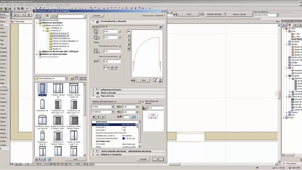Collapse the Marca de Cota panel
This screenshot has width=302, height=170.
point(93,96)
